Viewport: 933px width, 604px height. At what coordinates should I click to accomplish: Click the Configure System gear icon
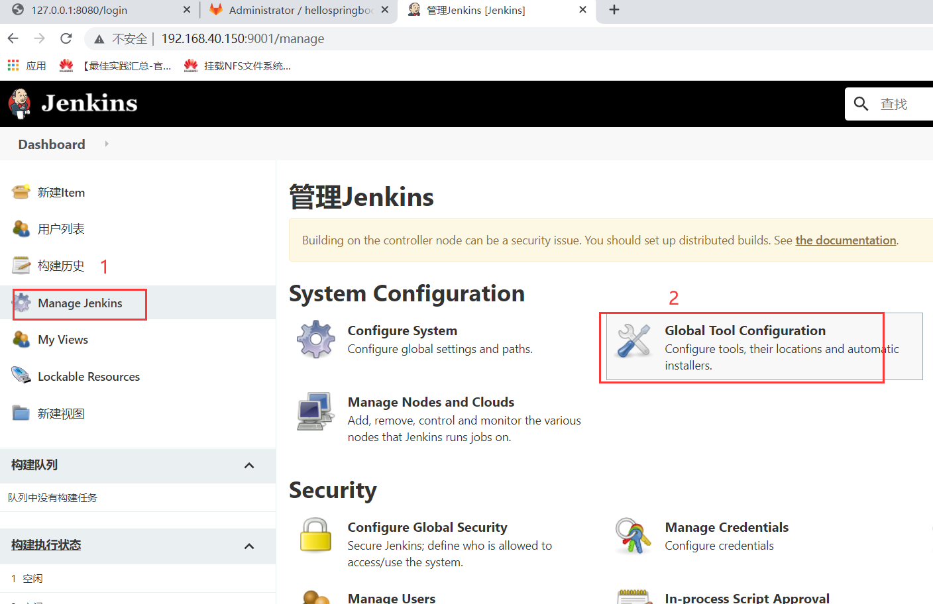click(316, 339)
